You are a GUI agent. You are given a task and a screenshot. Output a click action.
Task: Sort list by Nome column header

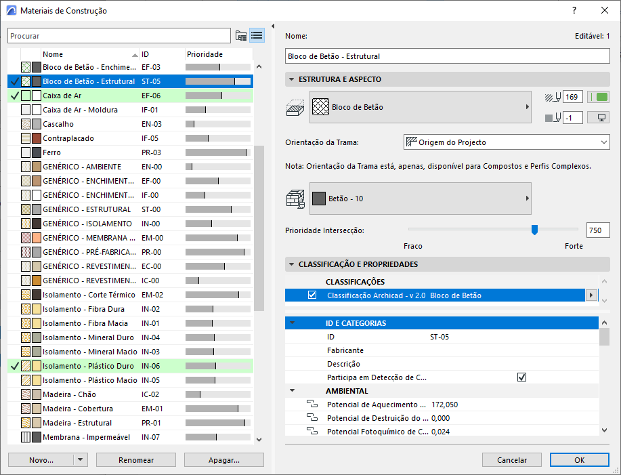point(90,54)
